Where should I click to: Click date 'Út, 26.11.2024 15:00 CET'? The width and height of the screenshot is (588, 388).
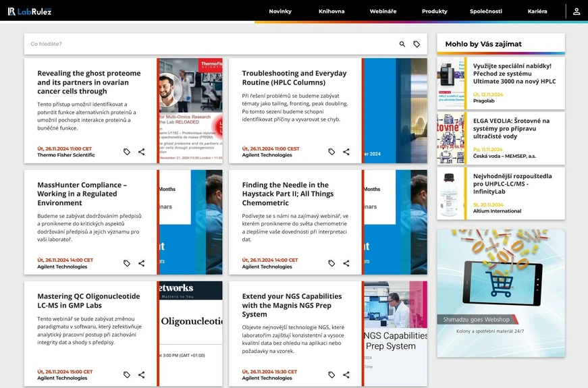65,372
